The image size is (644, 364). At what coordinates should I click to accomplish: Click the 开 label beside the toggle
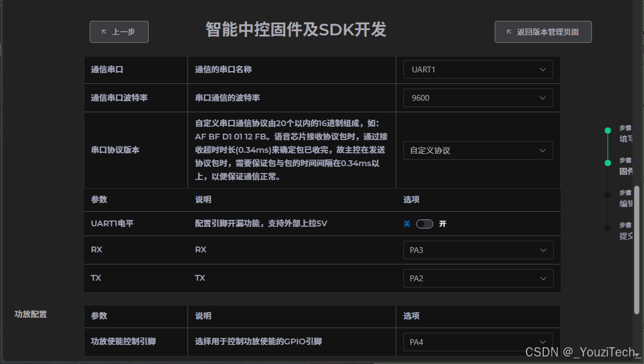tap(443, 223)
